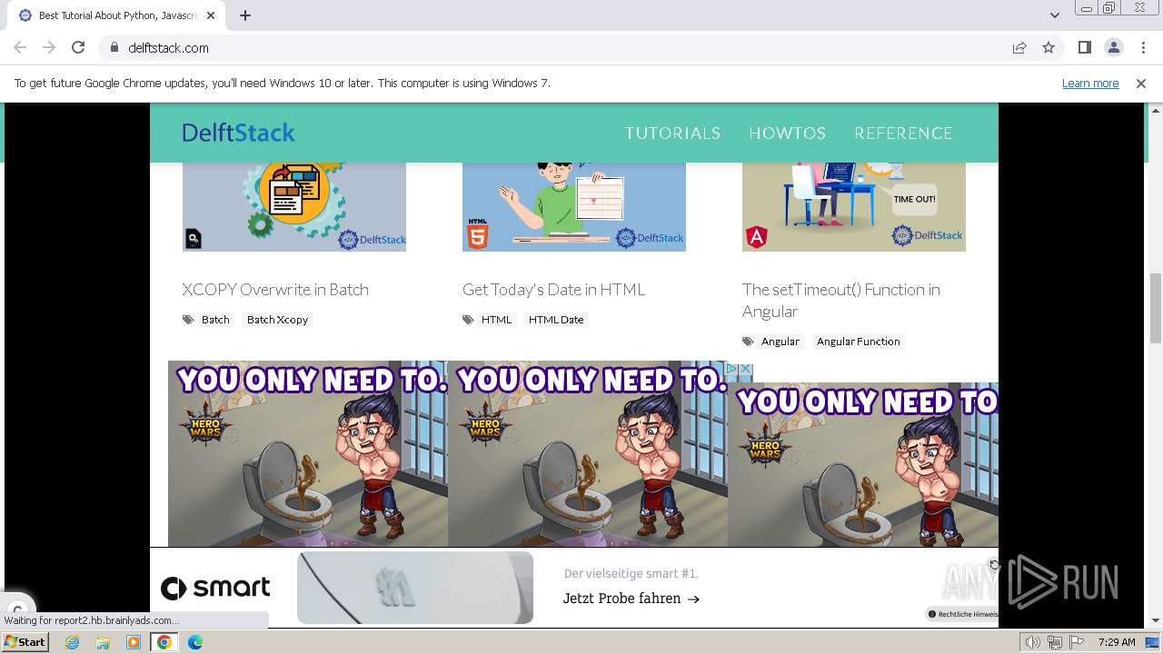Select the Batch Xcopy tag
Viewport: 1163px width, 654px height.
[x=277, y=320]
